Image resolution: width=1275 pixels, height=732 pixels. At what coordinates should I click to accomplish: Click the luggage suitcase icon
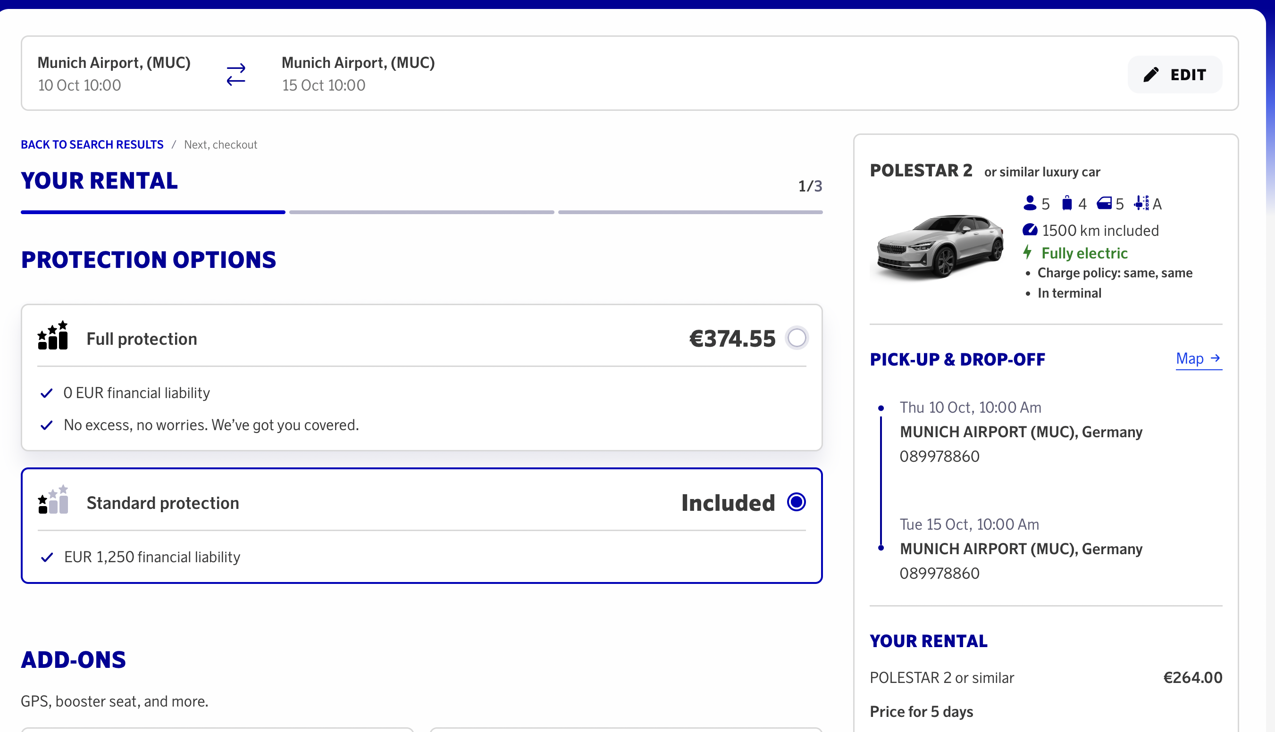pos(1067,203)
